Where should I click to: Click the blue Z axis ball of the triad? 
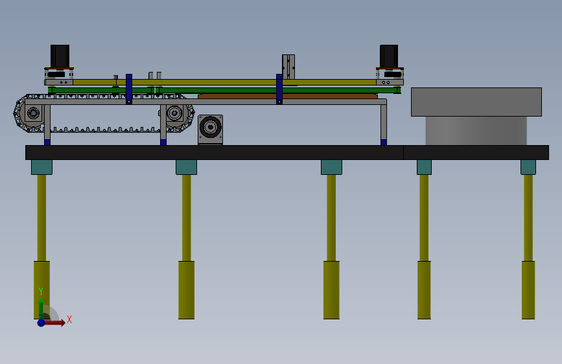tap(41, 323)
